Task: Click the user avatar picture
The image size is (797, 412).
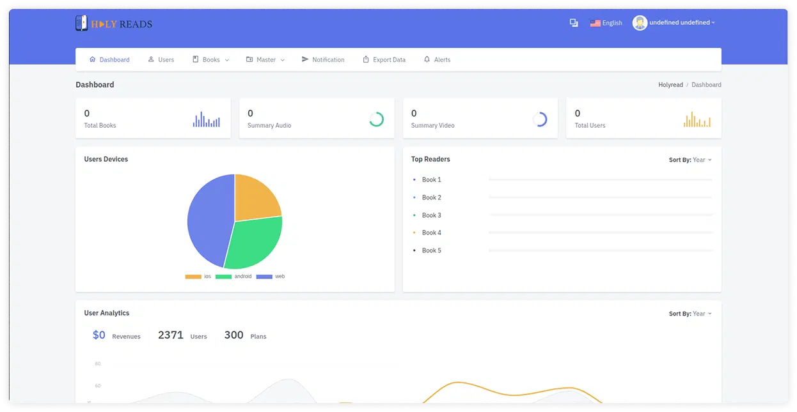Action: (x=640, y=23)
